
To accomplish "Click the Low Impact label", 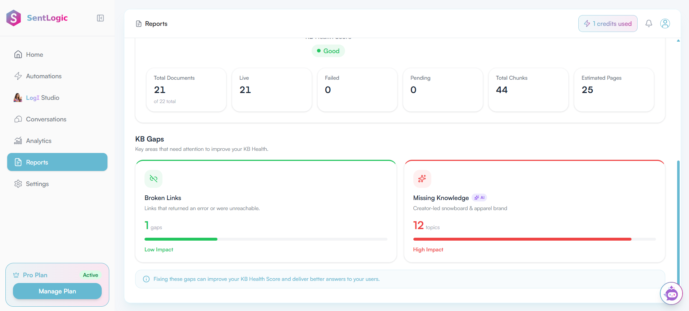I will click(x=159, y=250).
